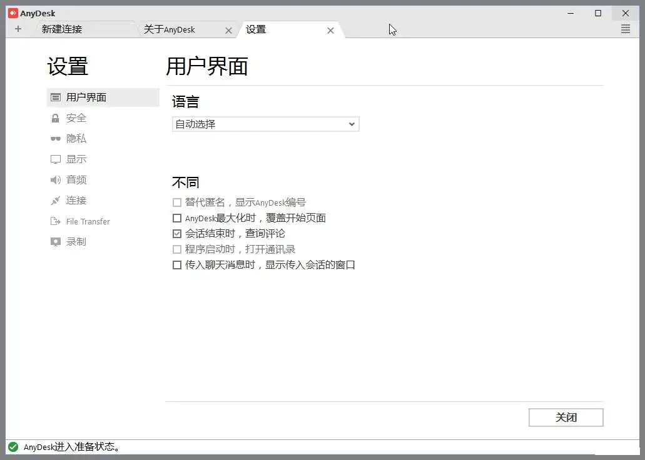The width and height of the screenshot is (645, 460).
Task: Select the 录制 recording settings icon
Action: [55, 242]
